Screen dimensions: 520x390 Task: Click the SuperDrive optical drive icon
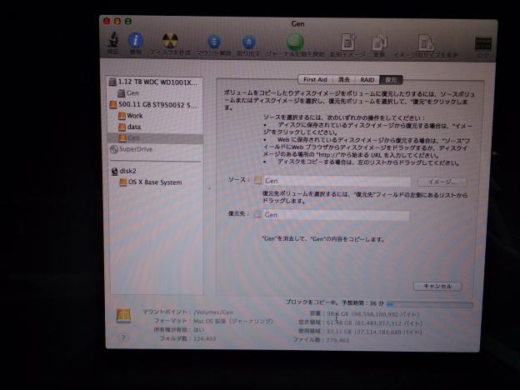(114, 149)
